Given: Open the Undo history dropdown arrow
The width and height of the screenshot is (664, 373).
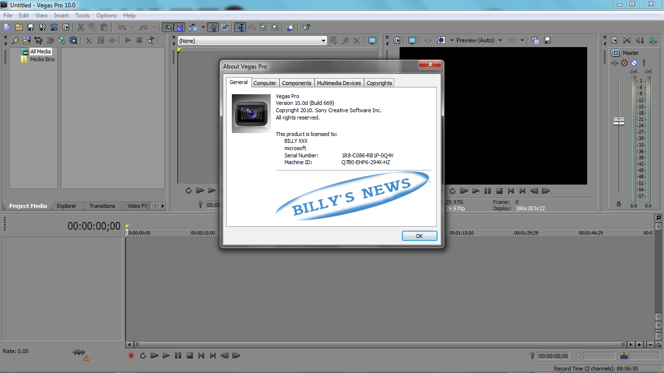Looking at the screenshot, I should [x=132, y=27].
